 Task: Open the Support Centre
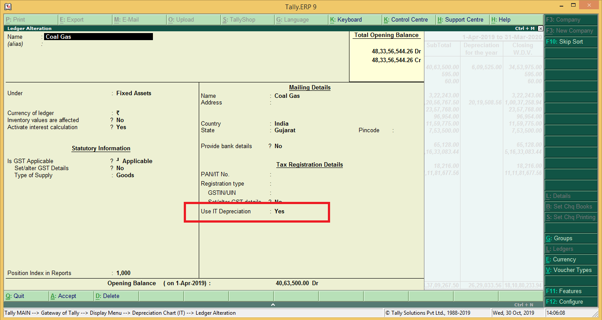click(463, 19)
